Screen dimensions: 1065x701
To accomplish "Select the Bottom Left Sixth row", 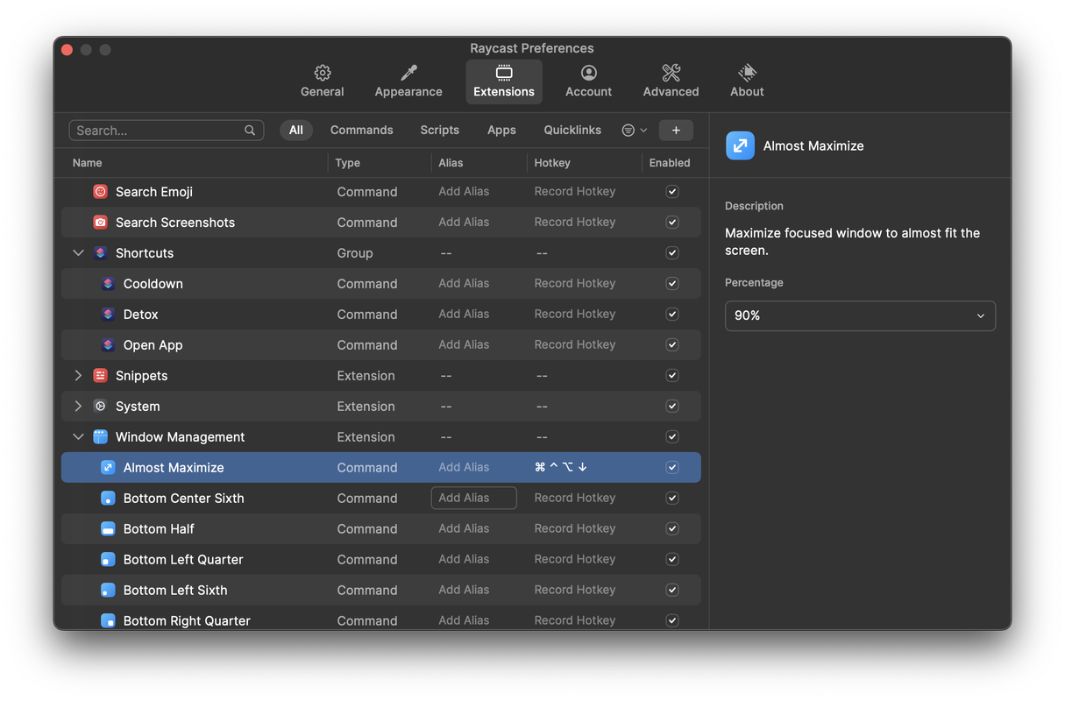I will [x=381, y=590].
